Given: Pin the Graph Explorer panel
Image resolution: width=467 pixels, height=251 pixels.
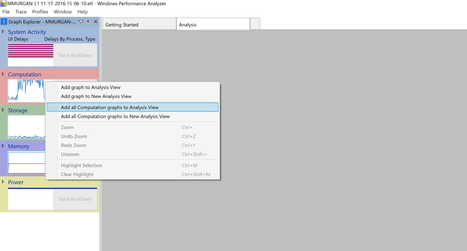Looking at the screenshot, I should [88, 22].
